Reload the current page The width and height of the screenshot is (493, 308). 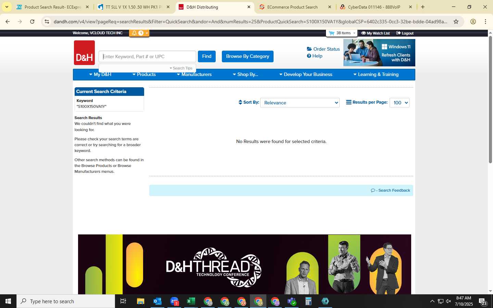click(x=32, y=22)
